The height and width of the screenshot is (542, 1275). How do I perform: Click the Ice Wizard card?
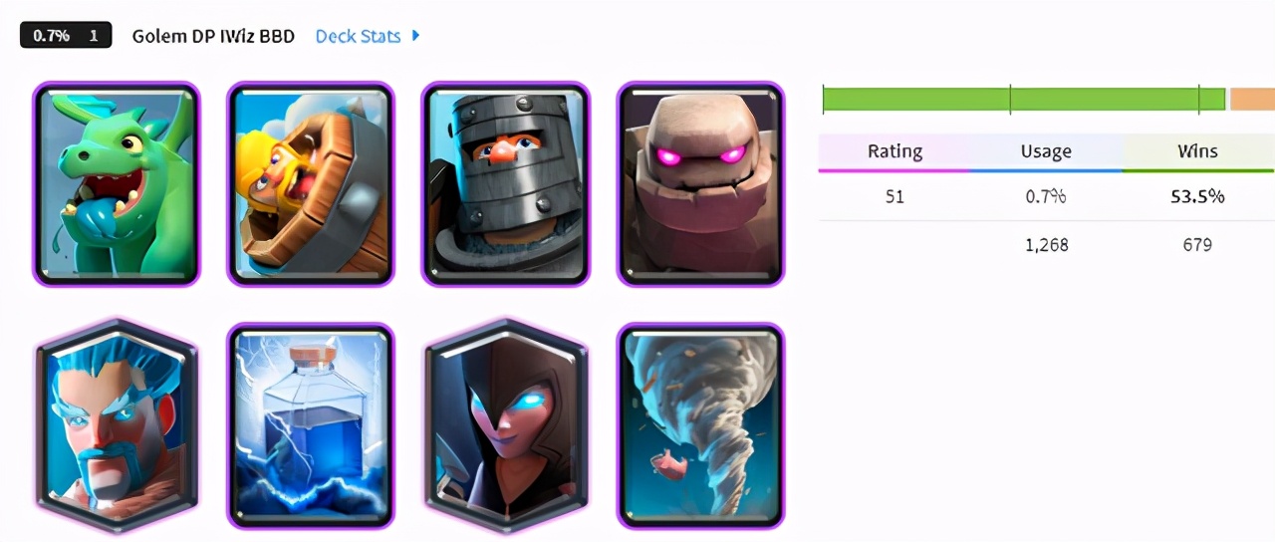coord(116,423)
